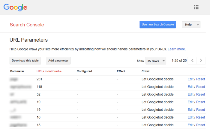Edit the parameter with 15 URLs

coord(190,125)
